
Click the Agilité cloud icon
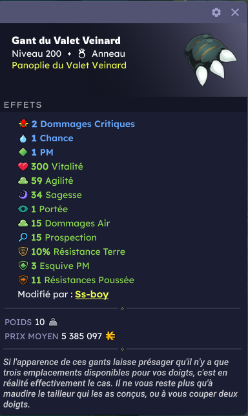click(x=23, y=181)
